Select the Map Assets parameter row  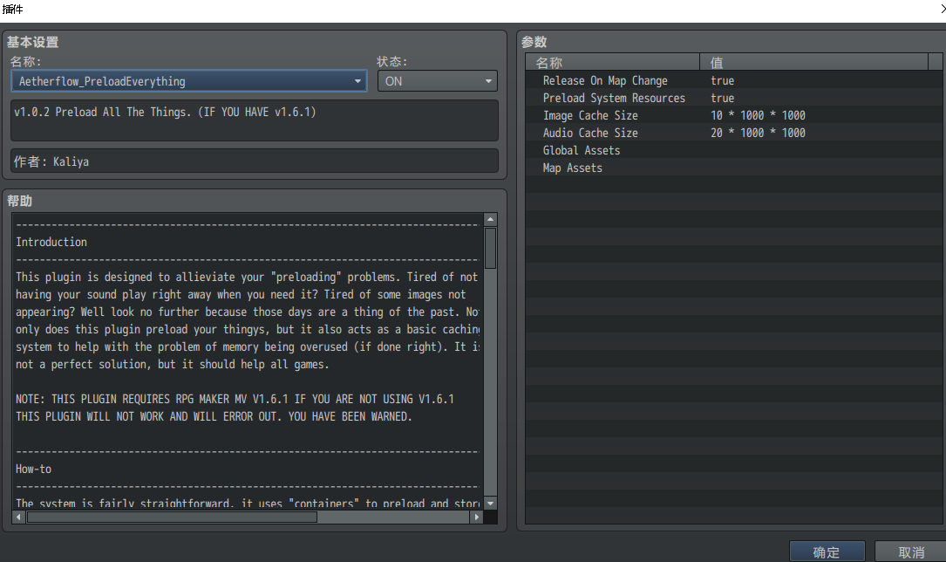click(x=733, y=168)
